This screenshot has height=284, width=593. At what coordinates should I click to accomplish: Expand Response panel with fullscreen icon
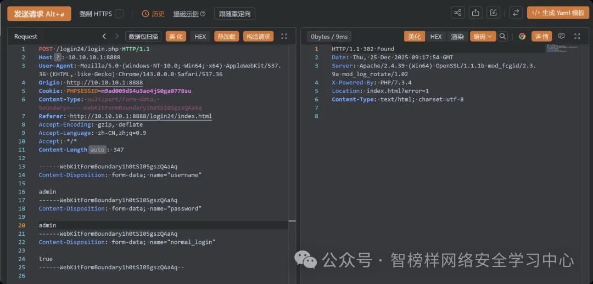577,36
